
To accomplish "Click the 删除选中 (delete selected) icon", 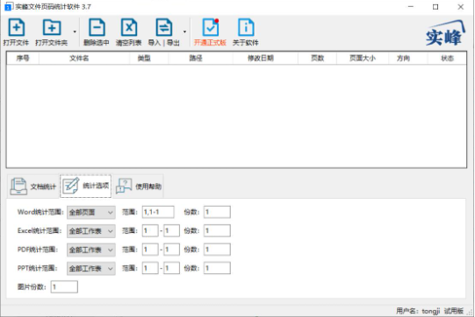I will pos(97,27).
